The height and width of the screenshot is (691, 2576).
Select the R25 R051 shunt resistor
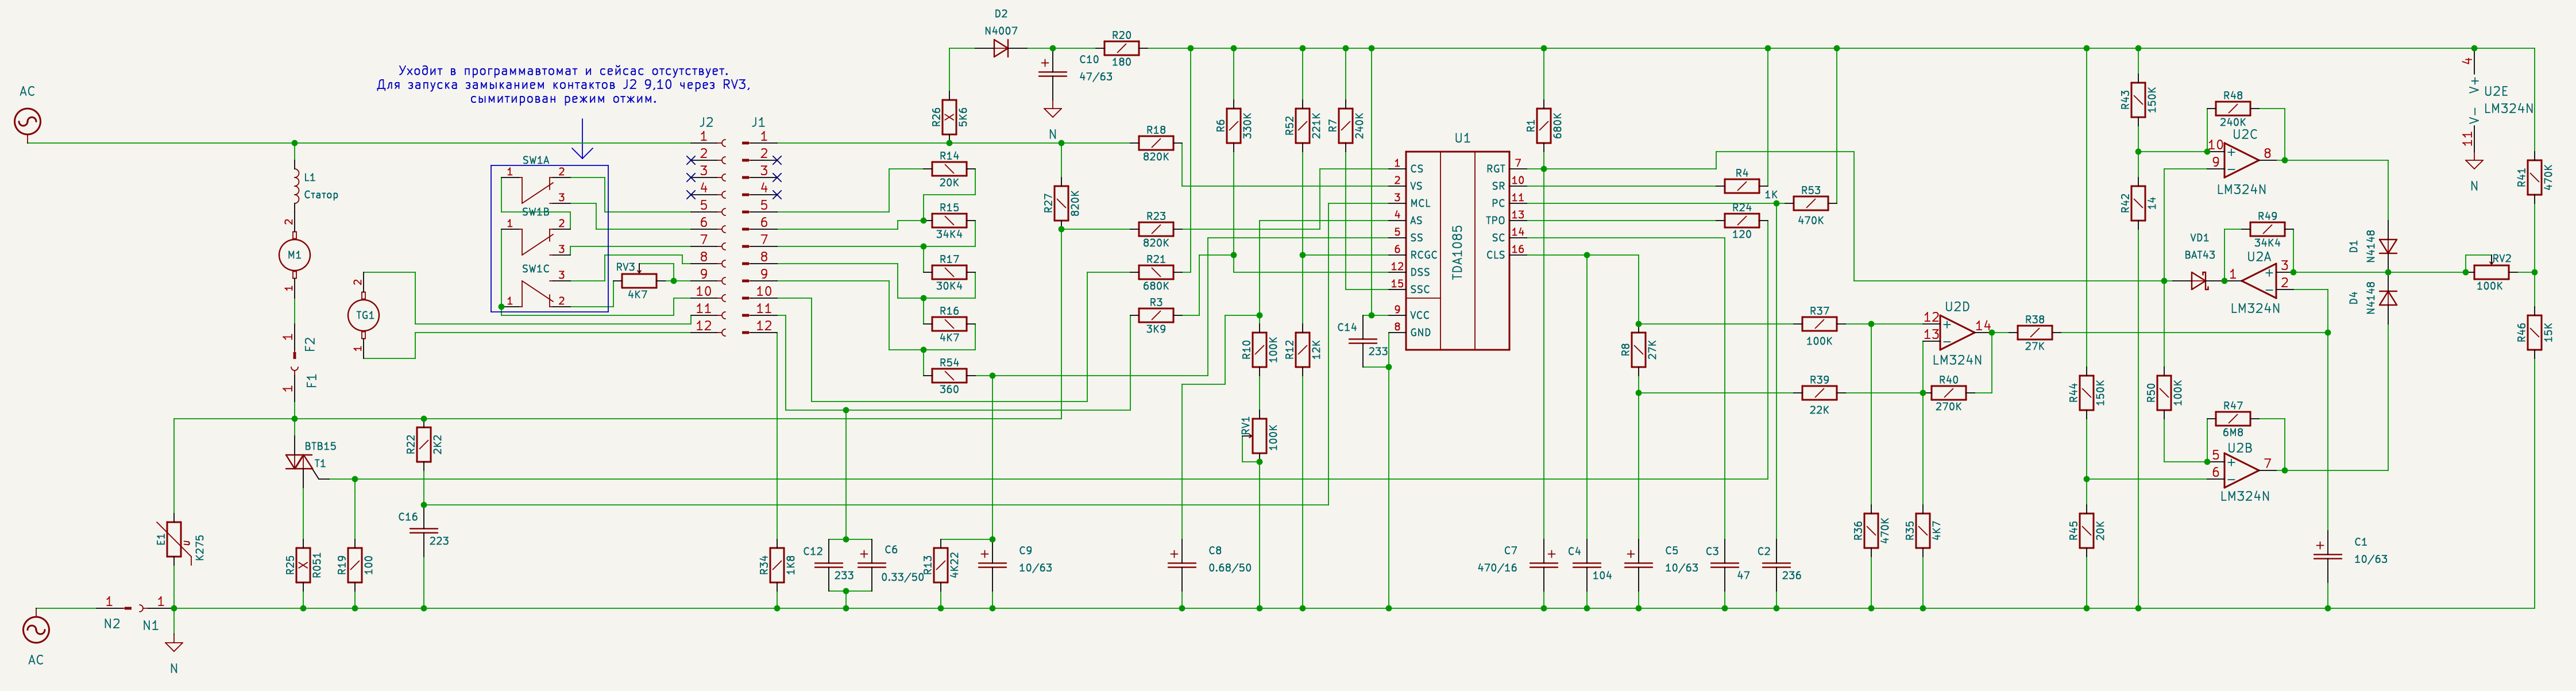click(303, 565)
